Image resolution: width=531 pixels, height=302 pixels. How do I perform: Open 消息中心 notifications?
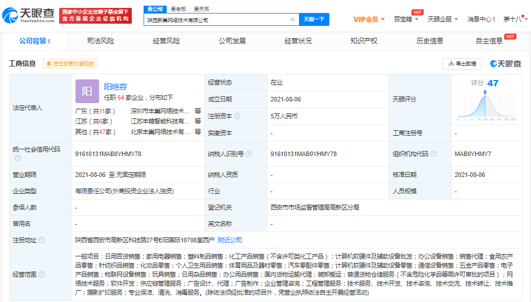pyautogui.click(x=481, y=19)
